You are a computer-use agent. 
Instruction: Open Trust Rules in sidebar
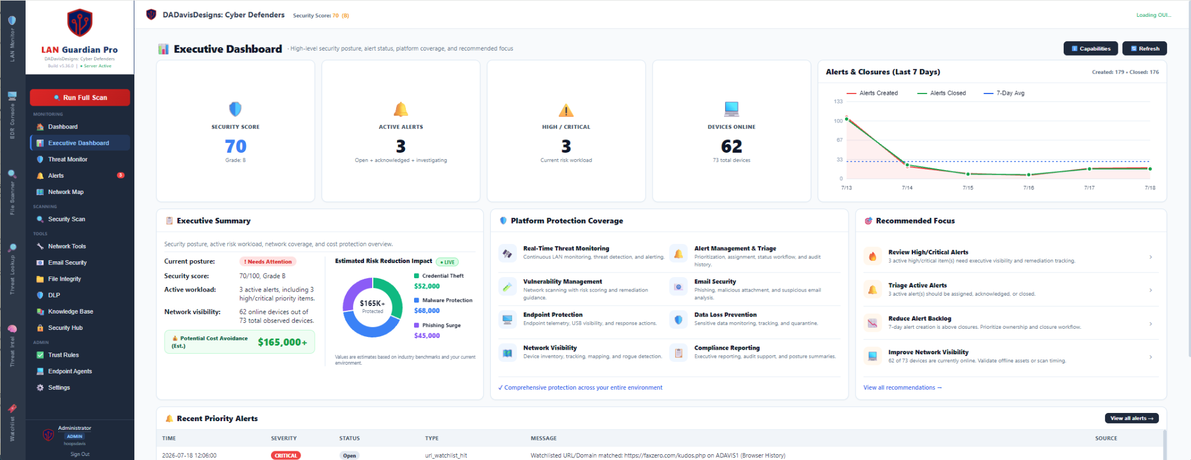(80, 355)
